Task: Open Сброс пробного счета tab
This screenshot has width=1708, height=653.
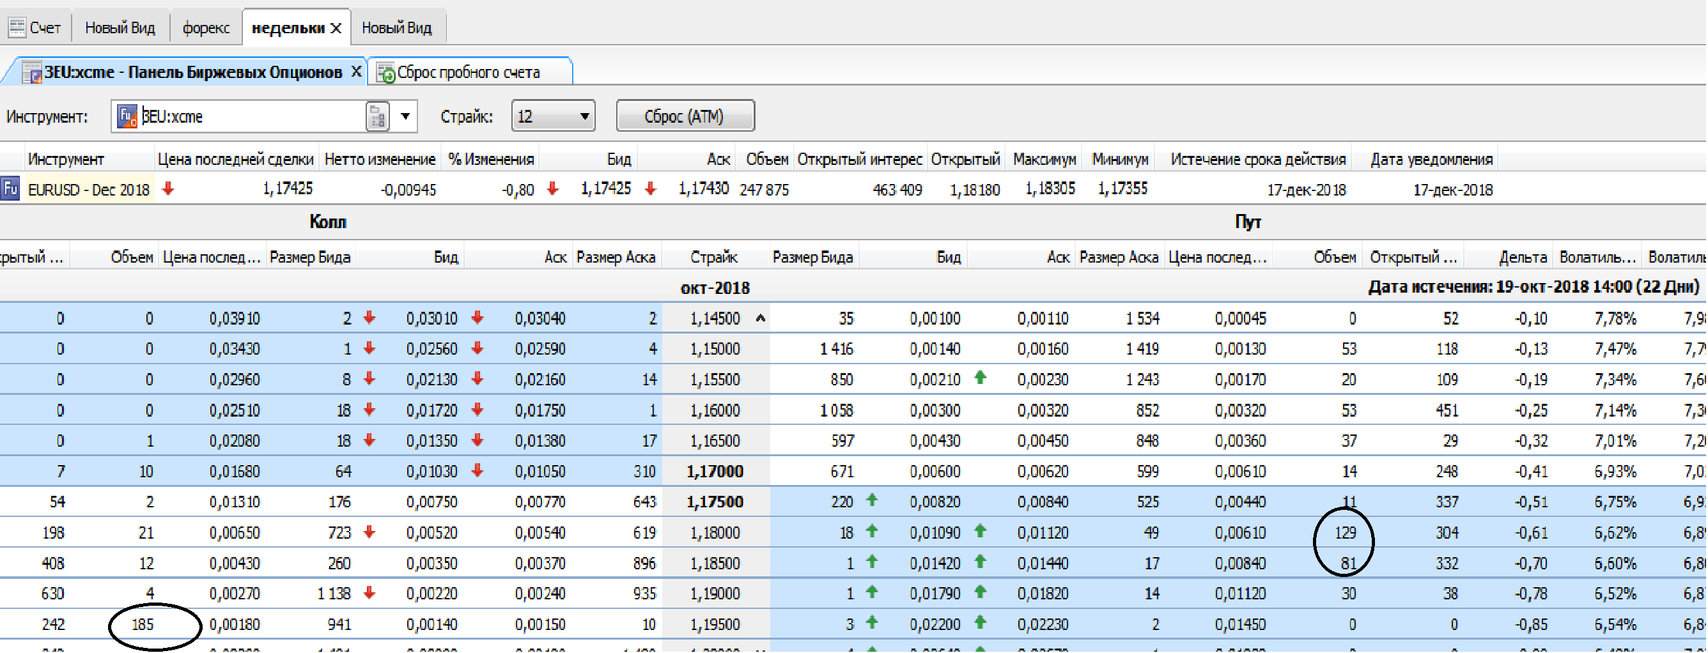Action: pyautogui.click(x=468, y=72)
